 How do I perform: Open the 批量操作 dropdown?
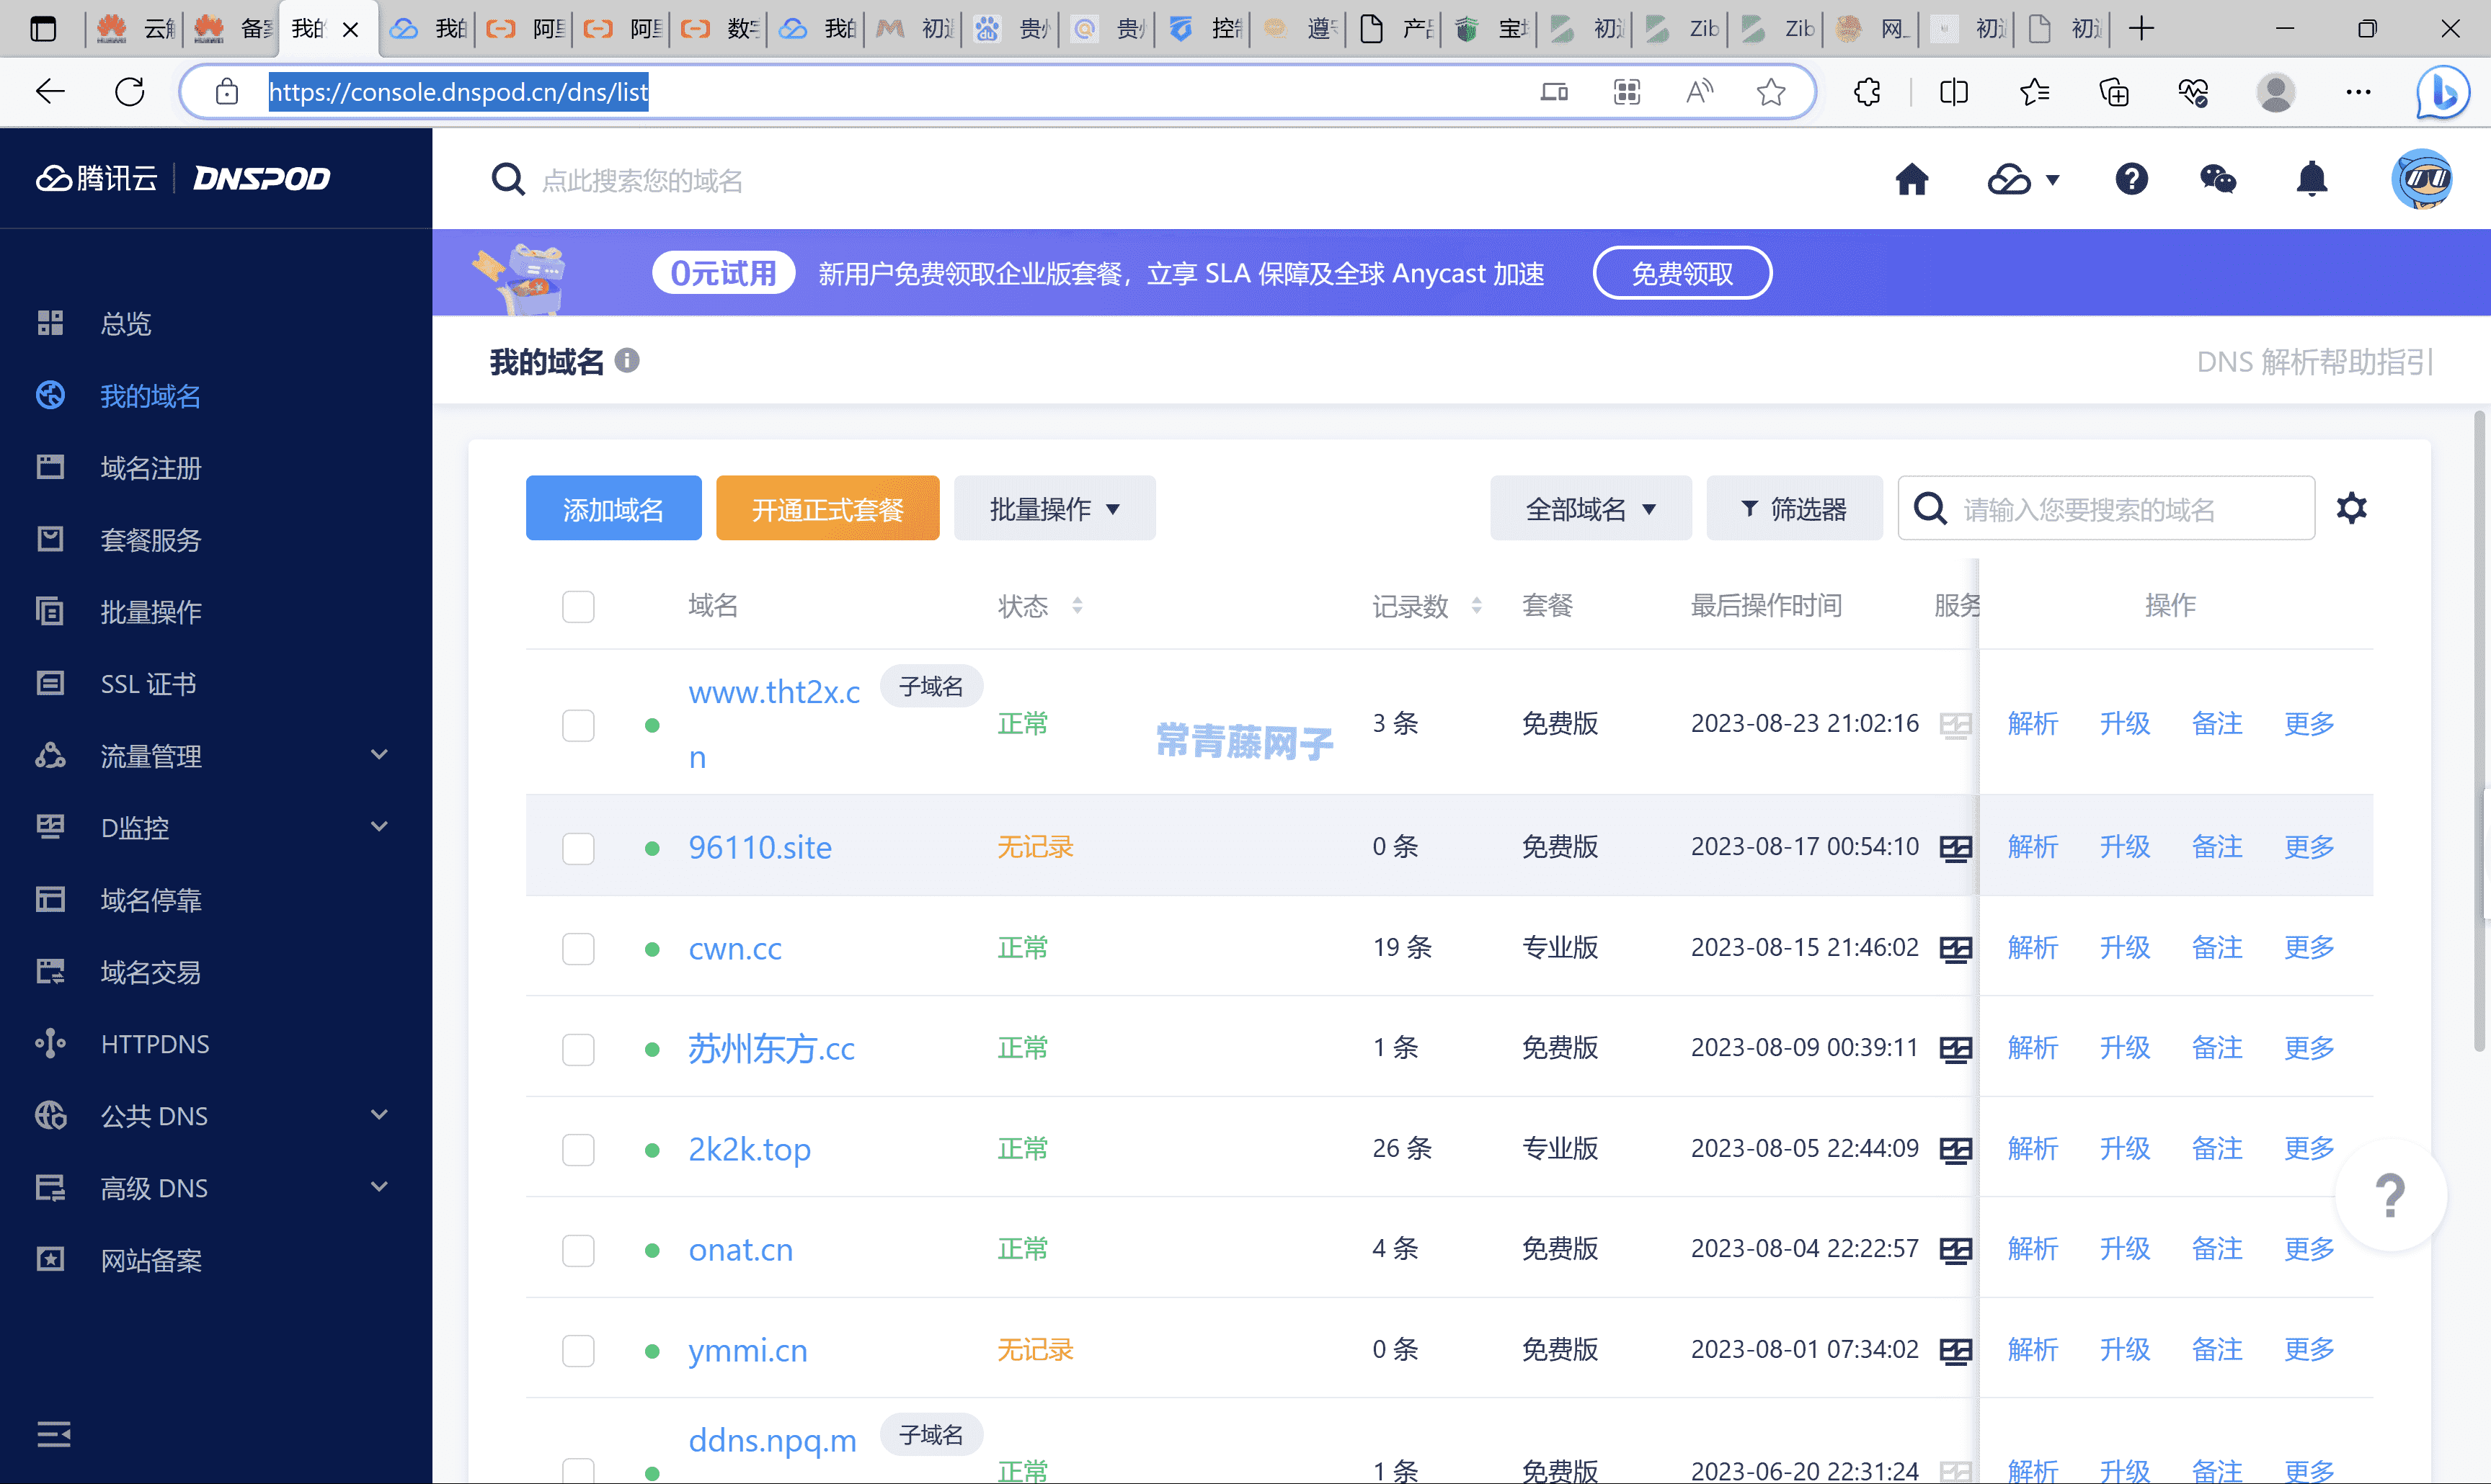(1054, 508)
